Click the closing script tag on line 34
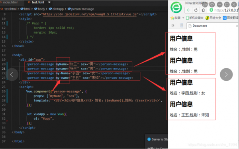 coord(27,128)
